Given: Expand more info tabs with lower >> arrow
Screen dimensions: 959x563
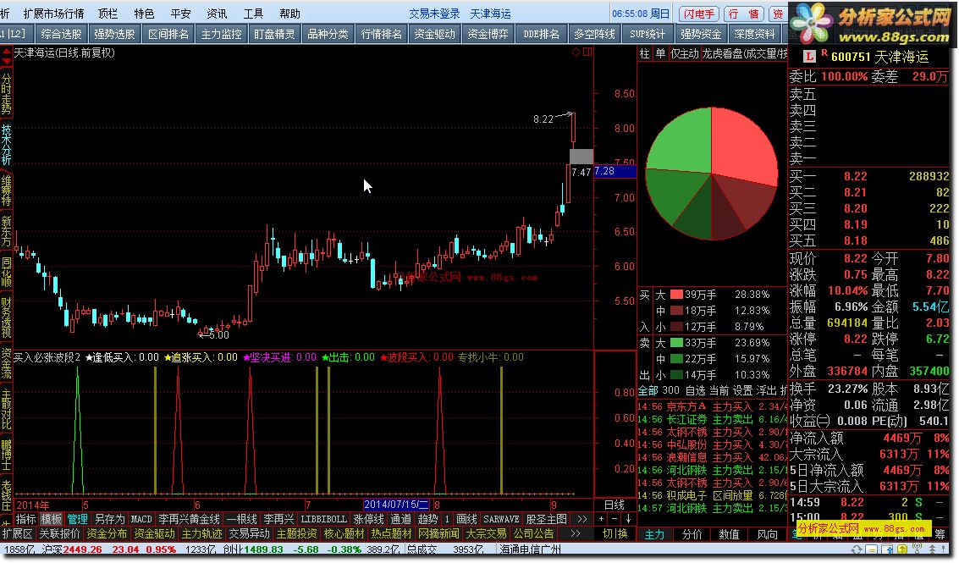Looking at the screenshot, I should [x=575, y=533].
